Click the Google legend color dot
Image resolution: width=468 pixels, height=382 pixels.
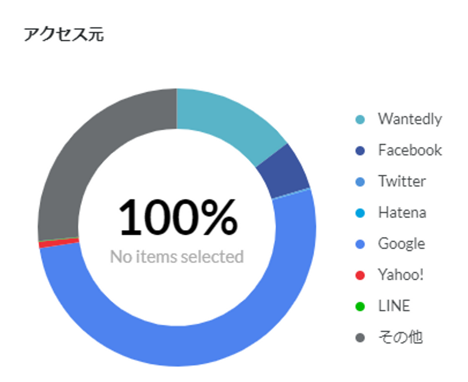click(360, 244)
